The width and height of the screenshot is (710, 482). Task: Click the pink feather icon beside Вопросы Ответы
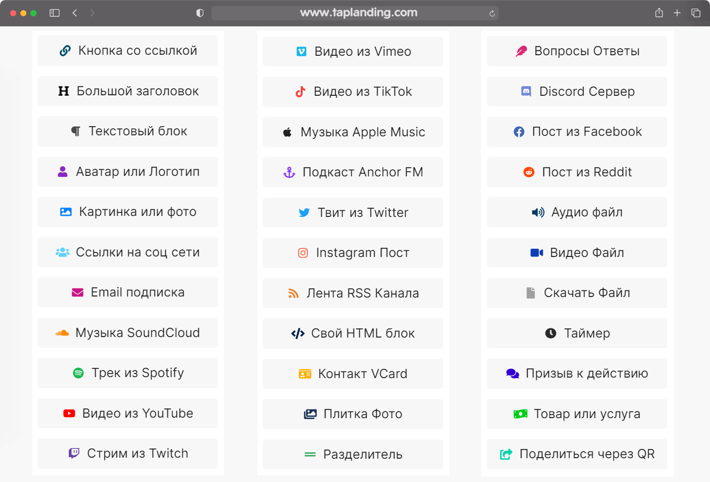point(521,51)
